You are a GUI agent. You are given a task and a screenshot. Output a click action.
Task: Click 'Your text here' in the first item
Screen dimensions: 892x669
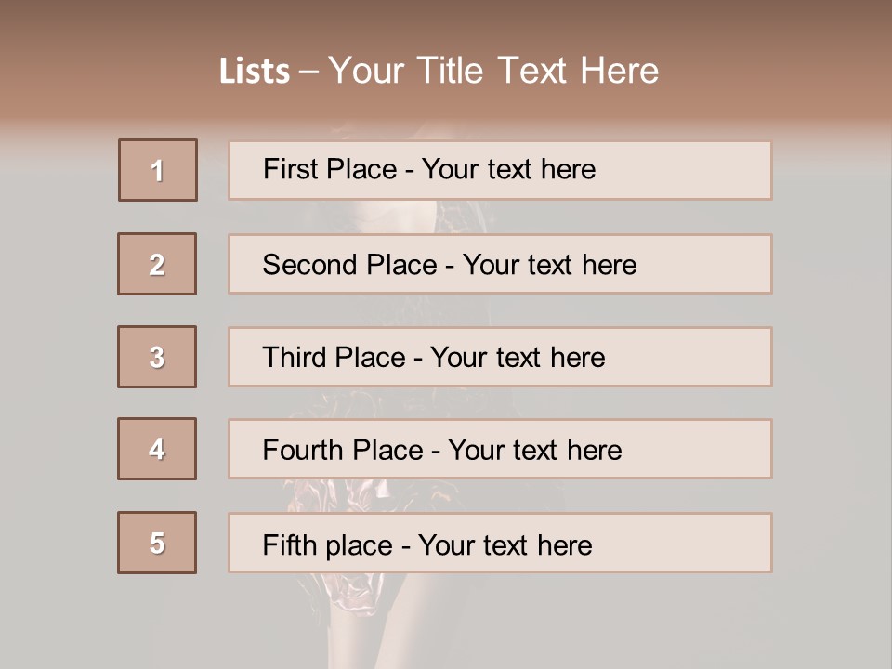(508, 169)
